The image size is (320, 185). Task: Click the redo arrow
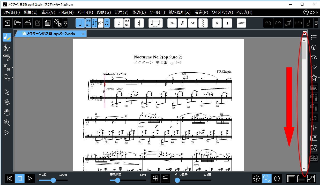[278, 23]
